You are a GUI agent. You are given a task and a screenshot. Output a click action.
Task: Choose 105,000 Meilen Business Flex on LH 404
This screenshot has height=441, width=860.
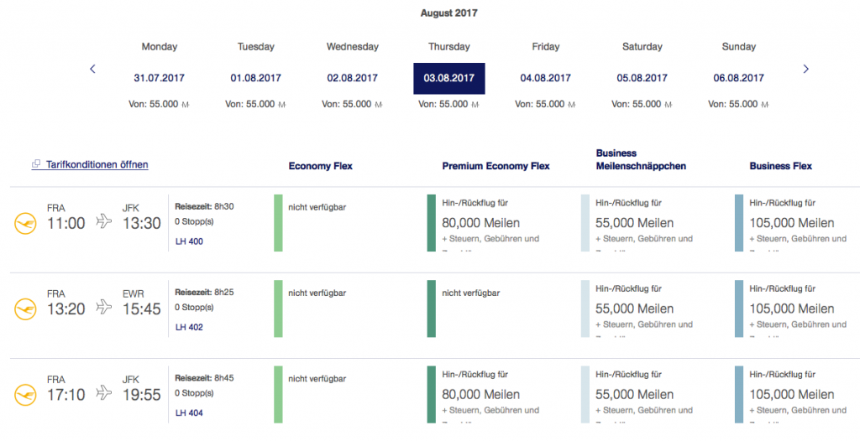pos(791,394)
